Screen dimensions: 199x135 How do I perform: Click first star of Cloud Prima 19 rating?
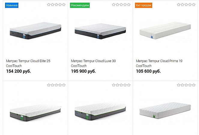tap(179, 5)
